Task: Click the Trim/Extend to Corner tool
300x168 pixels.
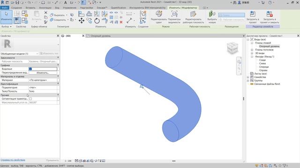Action: point(105,21)
